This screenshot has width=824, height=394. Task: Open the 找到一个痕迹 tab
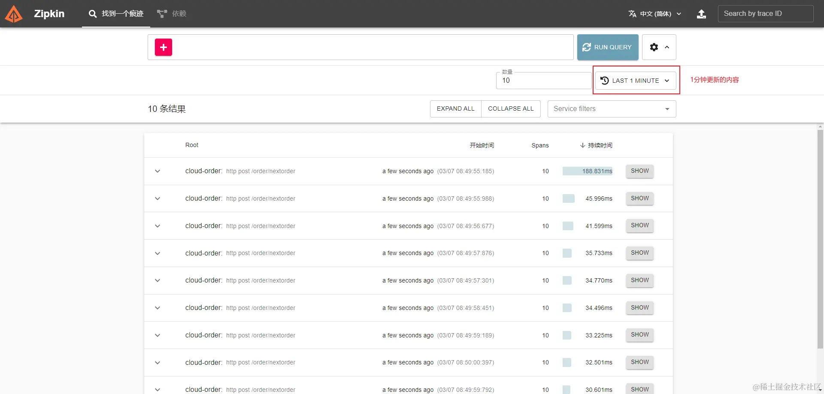point(116,14)
